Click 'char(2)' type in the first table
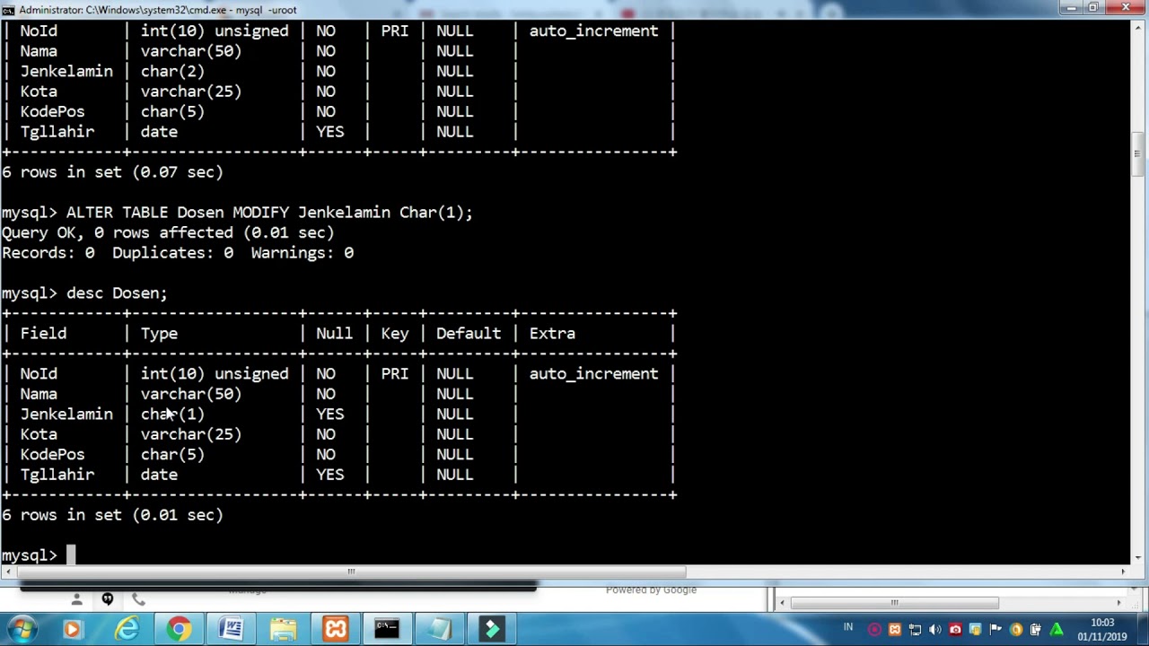This screenshot has height=646, width=1149. tap(172, 72)
